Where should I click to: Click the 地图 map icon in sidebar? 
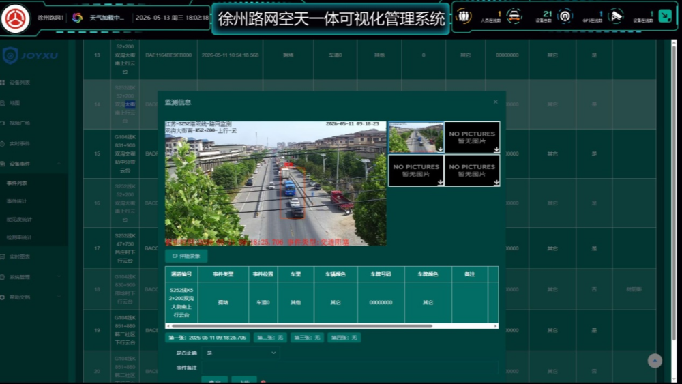(x=3, y=103)
